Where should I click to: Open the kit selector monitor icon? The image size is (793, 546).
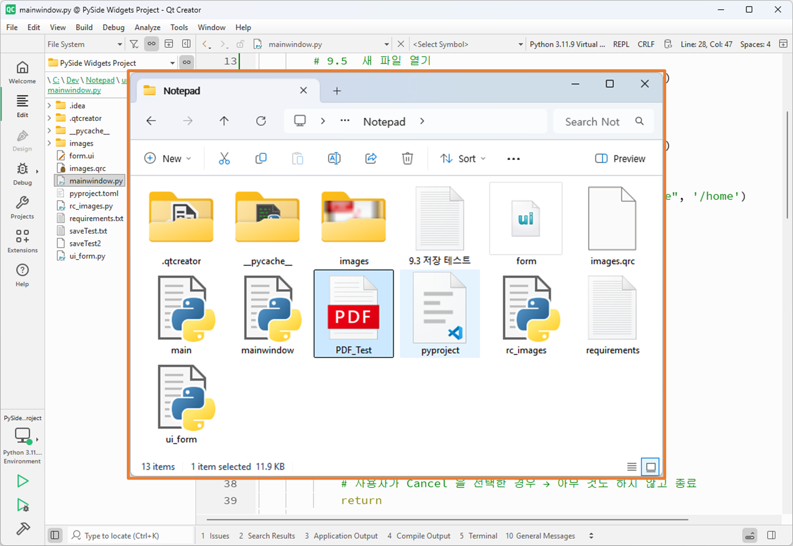pos(22,435)
